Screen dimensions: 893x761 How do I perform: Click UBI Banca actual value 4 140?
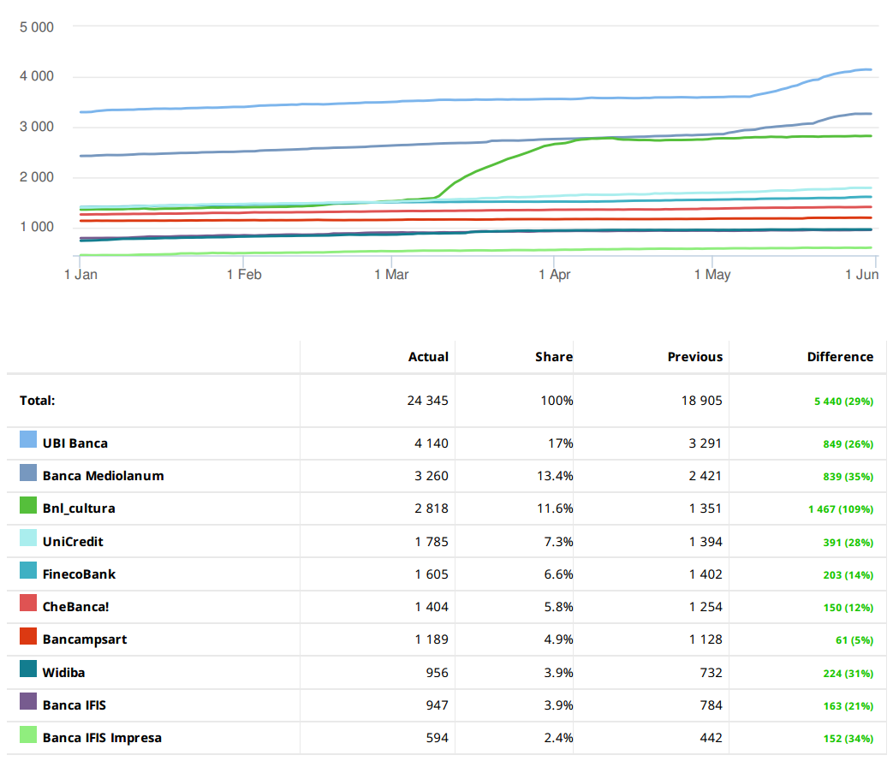pyautogui.click(x=432, y=443)
